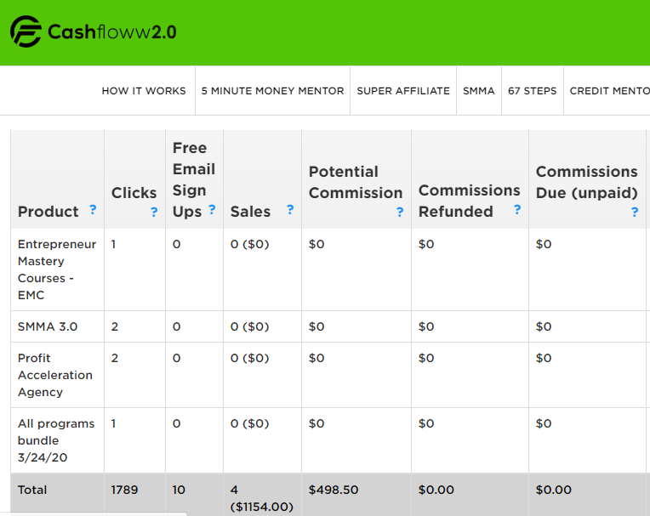The width and height of the screenshot is (650, 516).
Task: Show help for Free Email Sign Ups
Action: click(x=212, y=210)
